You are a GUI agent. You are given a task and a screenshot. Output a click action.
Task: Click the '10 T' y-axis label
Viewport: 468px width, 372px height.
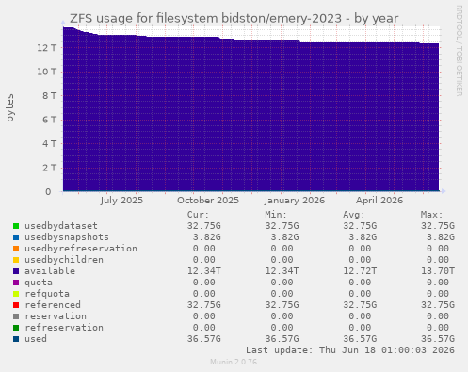pos(47,72)
